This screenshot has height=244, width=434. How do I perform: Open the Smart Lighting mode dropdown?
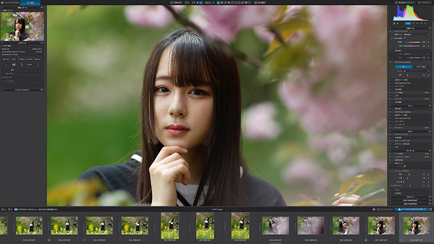point(416,71)
